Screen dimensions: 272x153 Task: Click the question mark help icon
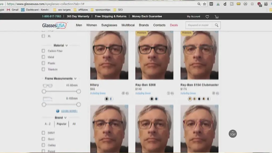pyautogui.click(x=58, y=111)
